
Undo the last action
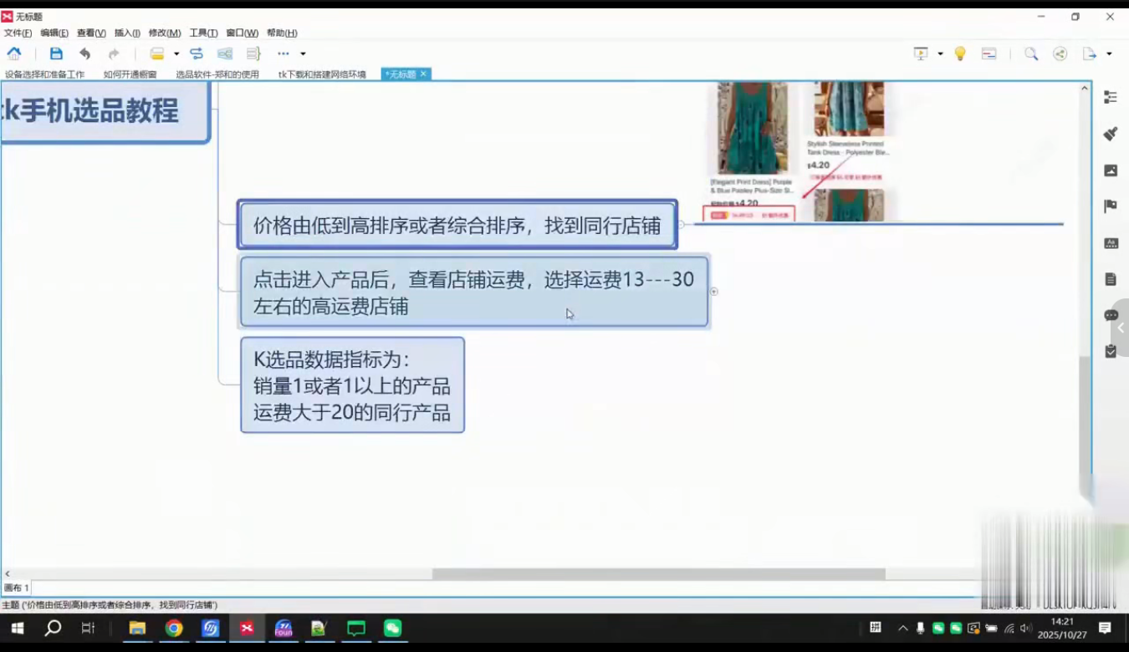tap(84, 53)
